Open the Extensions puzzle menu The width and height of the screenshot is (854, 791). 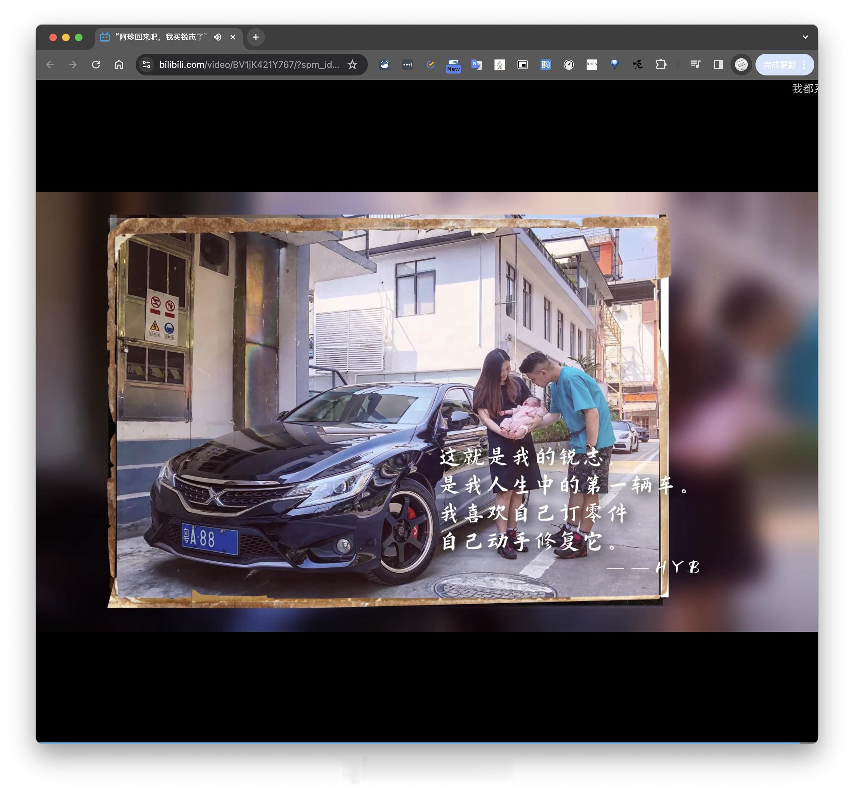pos(661,65)
